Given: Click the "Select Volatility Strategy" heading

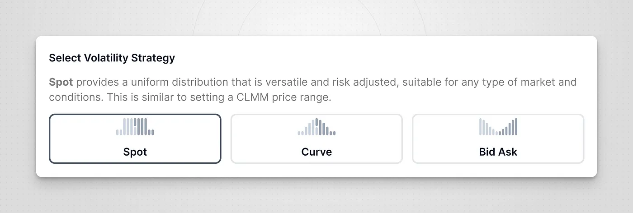Looking at the screenshot, I should pos(112,58).
